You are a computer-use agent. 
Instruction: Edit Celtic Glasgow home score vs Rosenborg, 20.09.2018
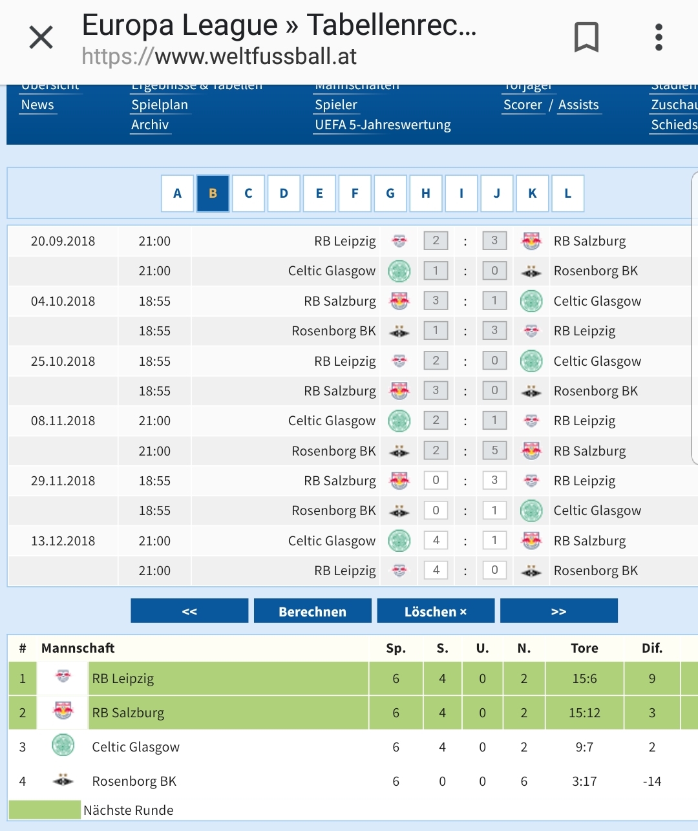436,271
